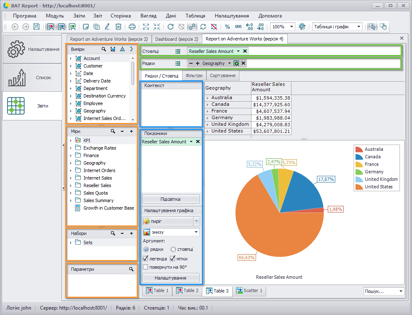The image size is (412, 315).
Task: Click the Canada blue legend swatch
Action: (359, 157)
